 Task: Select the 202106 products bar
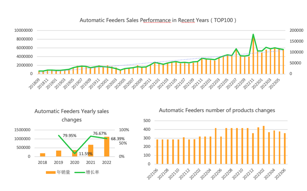(157, 152)
